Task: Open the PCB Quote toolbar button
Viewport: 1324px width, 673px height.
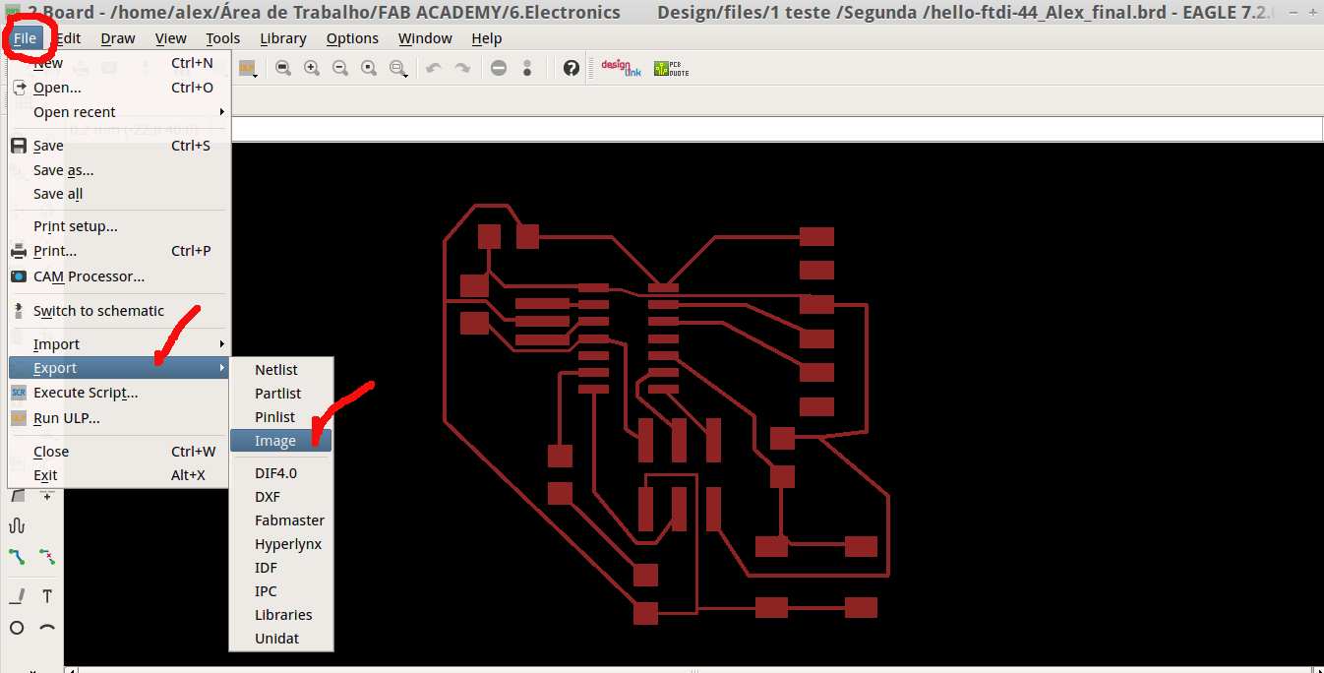Action: coord(671,68)
